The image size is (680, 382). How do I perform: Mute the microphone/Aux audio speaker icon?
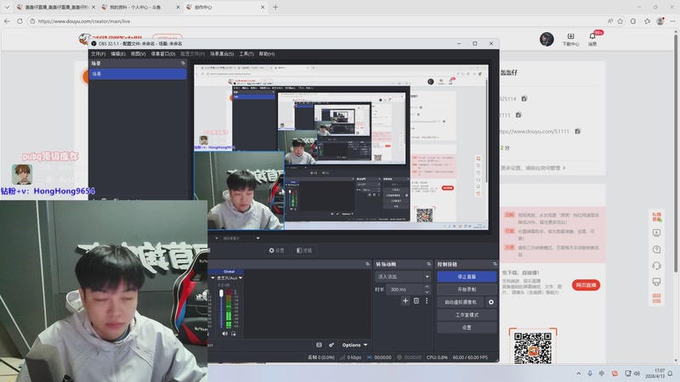point(224,334)
